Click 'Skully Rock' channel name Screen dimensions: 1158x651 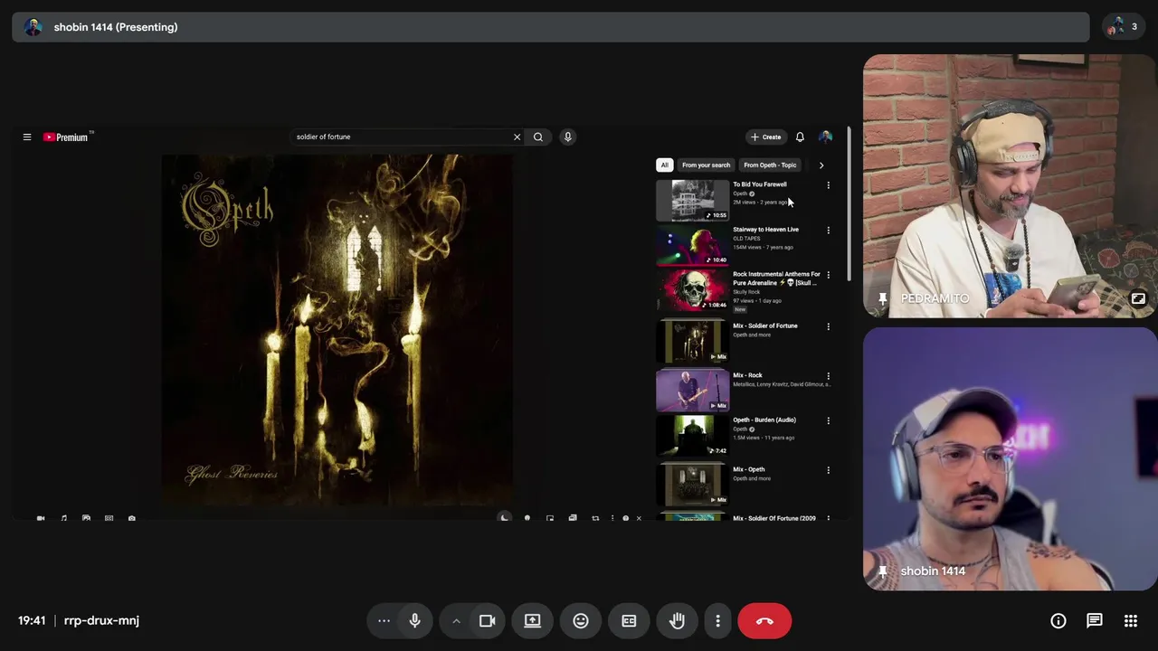(x=746, y=292)
